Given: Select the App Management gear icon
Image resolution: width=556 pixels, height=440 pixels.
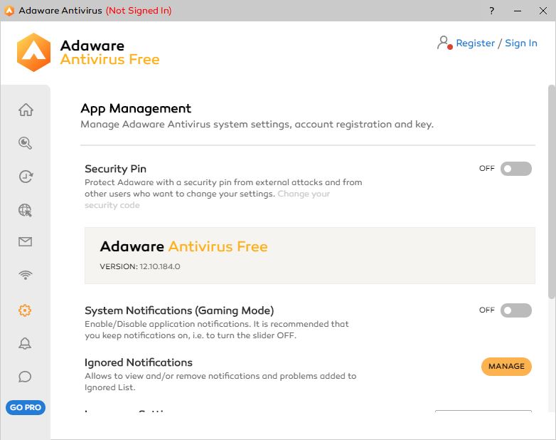Looking at the screenshot, I should pyautogui.click(x=25, y=310).
